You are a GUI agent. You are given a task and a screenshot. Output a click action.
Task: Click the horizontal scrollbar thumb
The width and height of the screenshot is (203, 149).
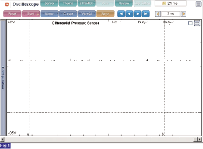195,139
